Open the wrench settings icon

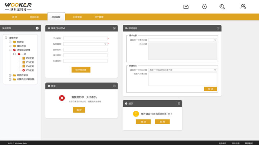coord(222,6)
